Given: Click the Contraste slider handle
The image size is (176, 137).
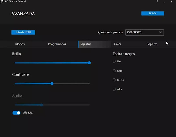Looking at the screenshot, I should click(52, 83).
